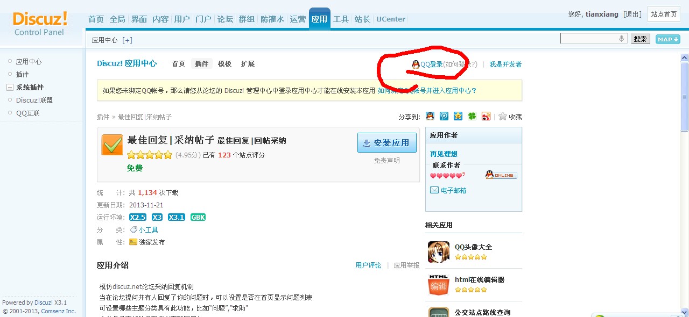Select app center 扩展 tab
Image resolution: width=689 pixels, height=317 pixels.
click(248, 63)
